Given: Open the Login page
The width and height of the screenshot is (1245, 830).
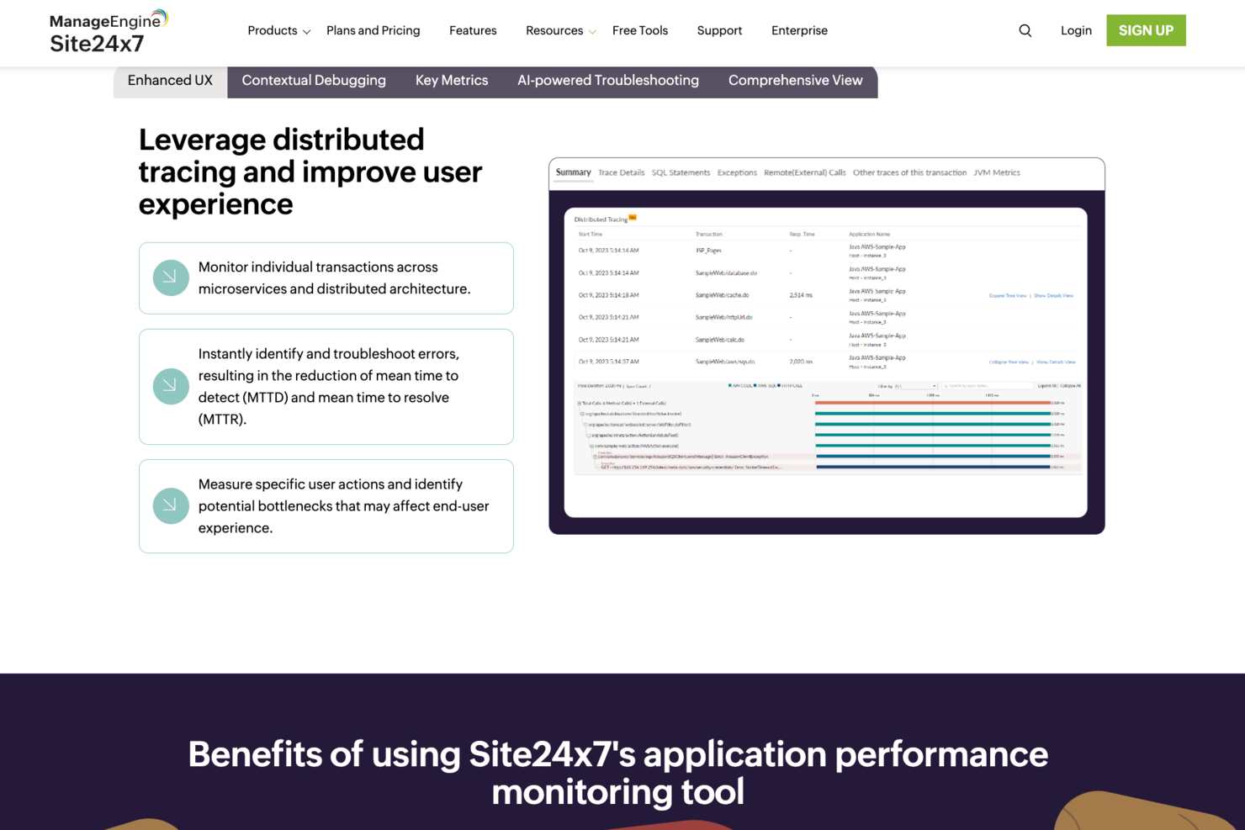Looking at the screenshot, I should pos(1076,30).
